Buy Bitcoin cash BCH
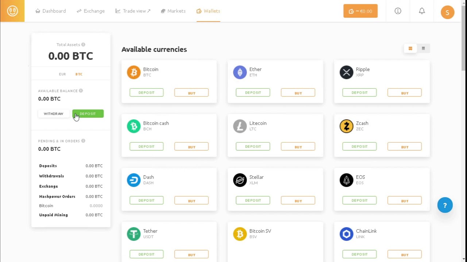This screenshot has width=467, height=262. point(192,147)
